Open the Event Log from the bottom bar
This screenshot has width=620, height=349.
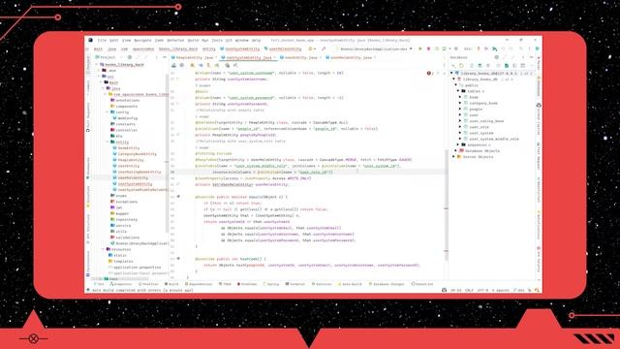(422, 284)
